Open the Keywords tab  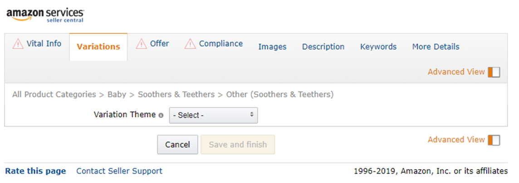tap(378, 47)
